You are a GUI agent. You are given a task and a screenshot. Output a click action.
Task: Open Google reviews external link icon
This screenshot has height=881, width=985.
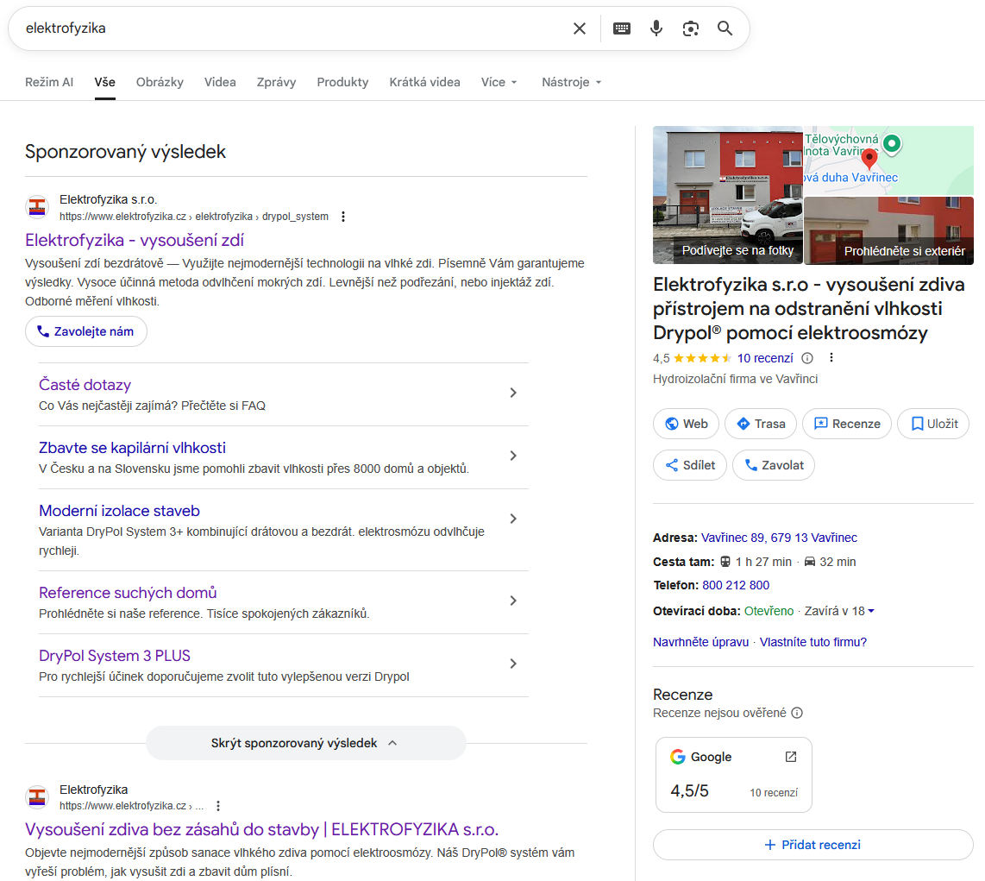(791, 757)
